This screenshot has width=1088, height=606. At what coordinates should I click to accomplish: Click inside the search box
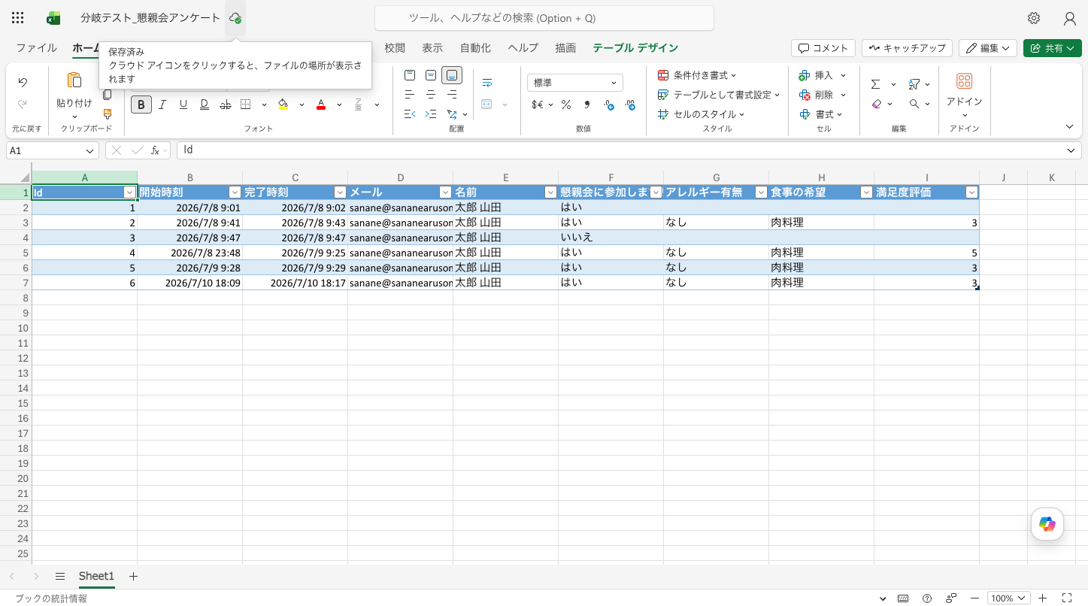click(544, 18)
